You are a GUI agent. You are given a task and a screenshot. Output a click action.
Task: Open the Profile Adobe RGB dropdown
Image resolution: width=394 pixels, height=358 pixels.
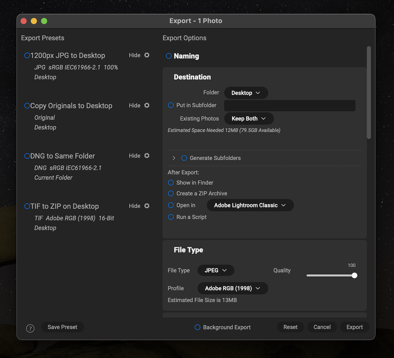coord(233,288)
